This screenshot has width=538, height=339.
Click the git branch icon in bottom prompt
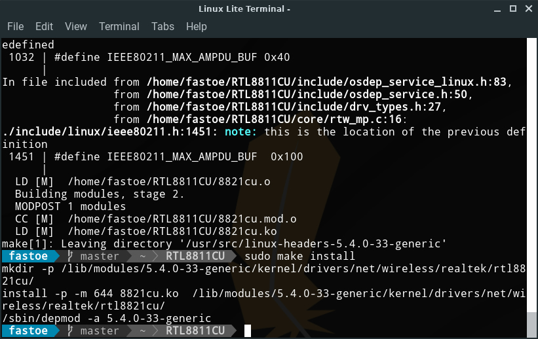(70, 330)
